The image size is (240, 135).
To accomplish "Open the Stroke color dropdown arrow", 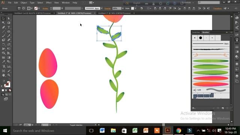I will click(39, 8).
